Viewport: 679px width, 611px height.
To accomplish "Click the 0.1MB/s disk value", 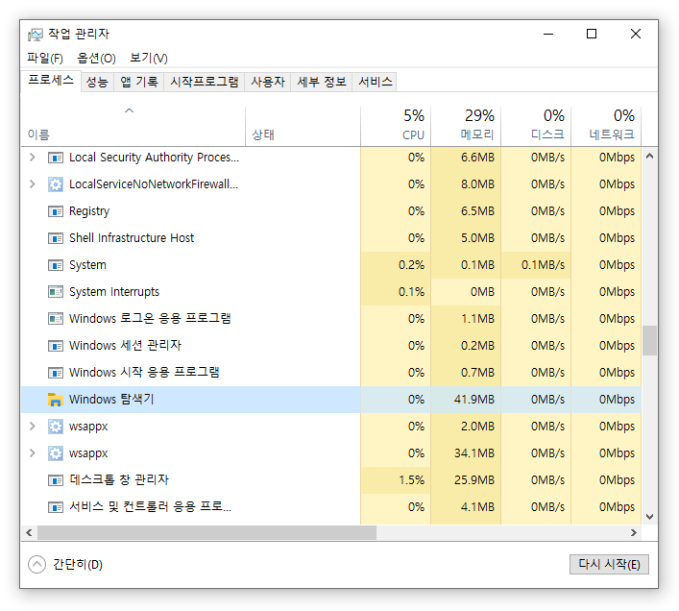I will pyautogui.click(x=543, y=265).
